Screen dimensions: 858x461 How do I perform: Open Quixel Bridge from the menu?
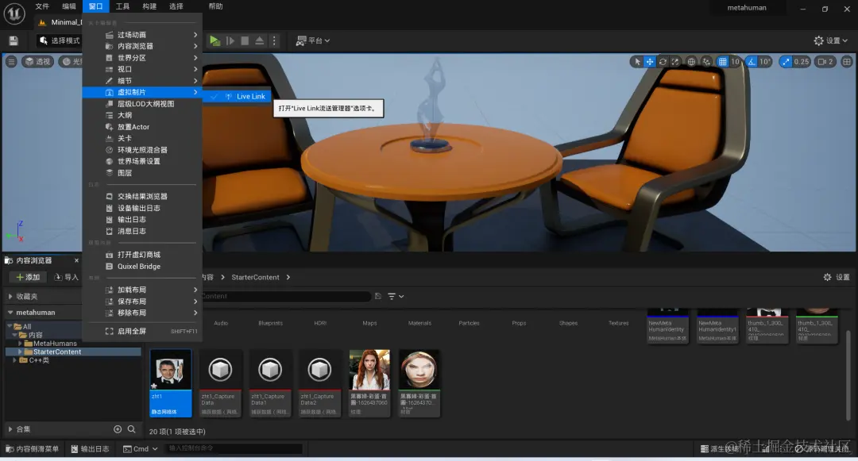point(139,266)
